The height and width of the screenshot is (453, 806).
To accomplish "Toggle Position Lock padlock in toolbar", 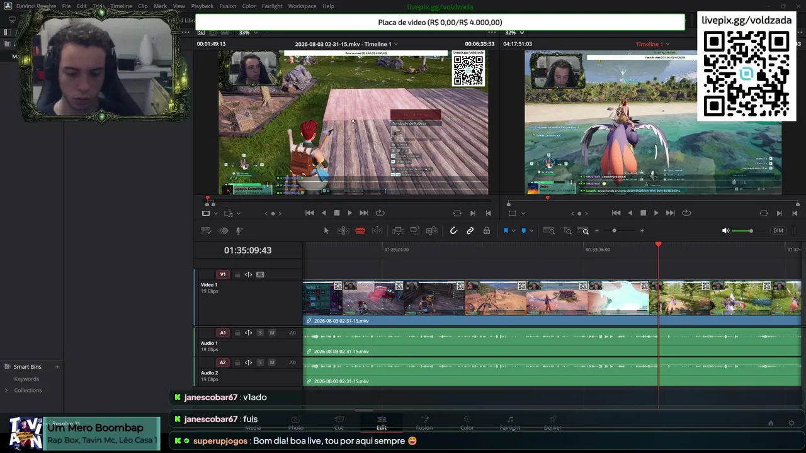I will tap(487, 231).
